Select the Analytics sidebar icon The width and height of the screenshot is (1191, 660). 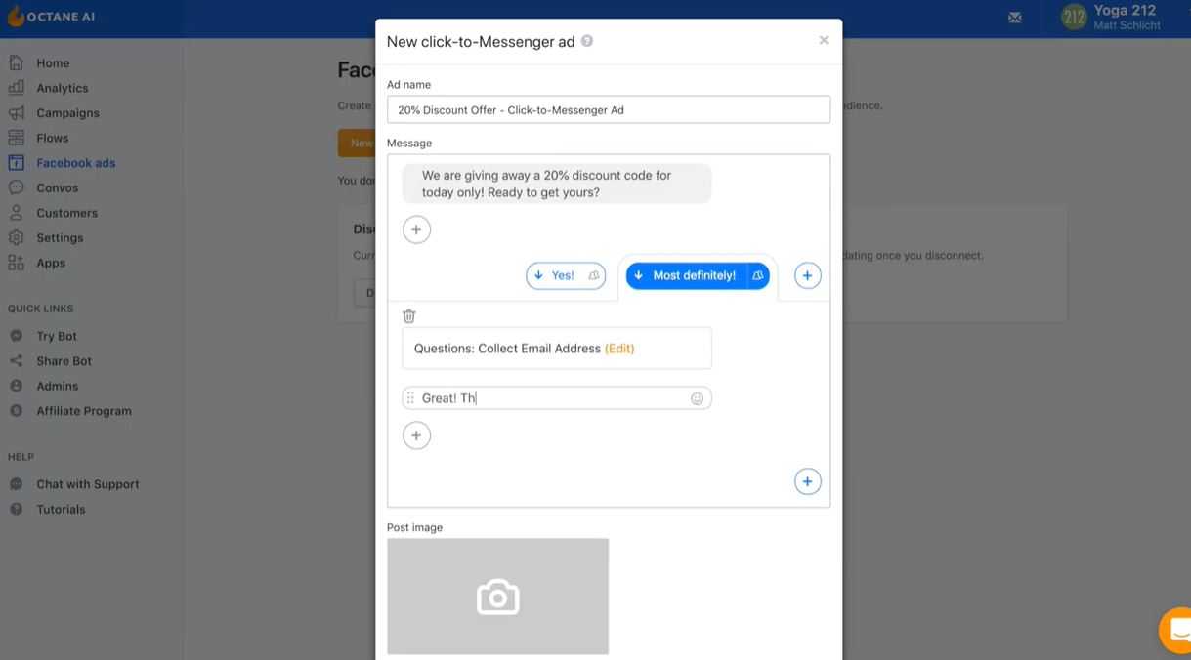[x=17, y=87]
